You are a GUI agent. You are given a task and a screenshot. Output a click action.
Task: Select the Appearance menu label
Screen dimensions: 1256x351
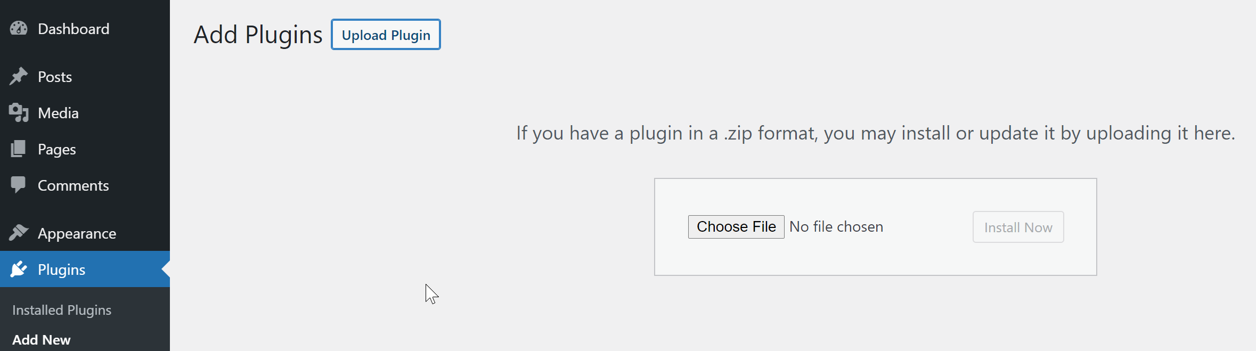coord(77,233)
